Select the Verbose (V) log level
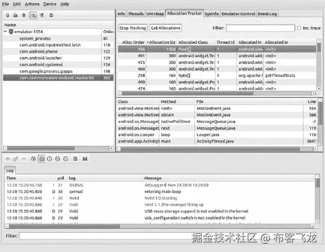The height and width of the screenshot is (252, 325). point(33,158)
